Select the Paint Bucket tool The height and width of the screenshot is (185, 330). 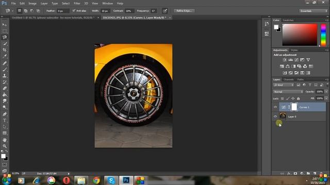[5, 95]
